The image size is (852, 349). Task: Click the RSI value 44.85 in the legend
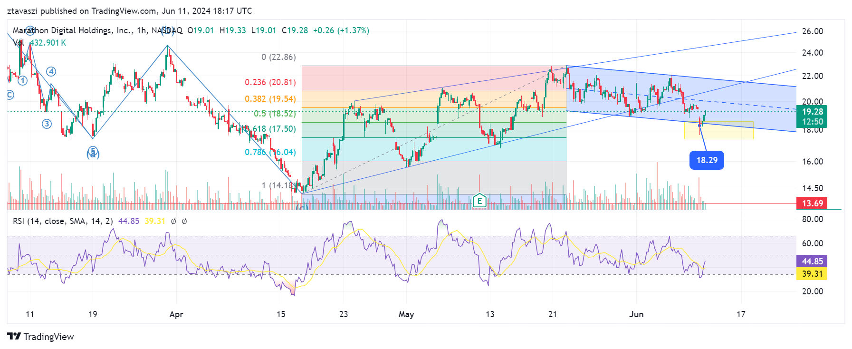[129, 221]
